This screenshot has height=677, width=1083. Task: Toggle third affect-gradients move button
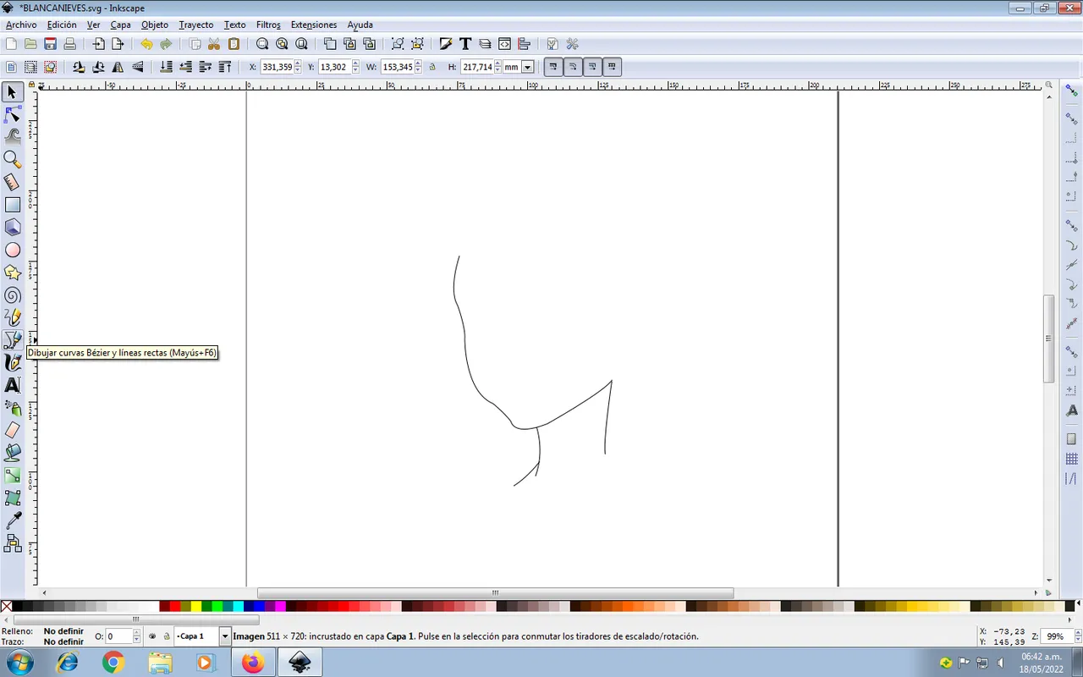[x=592, y=67]
